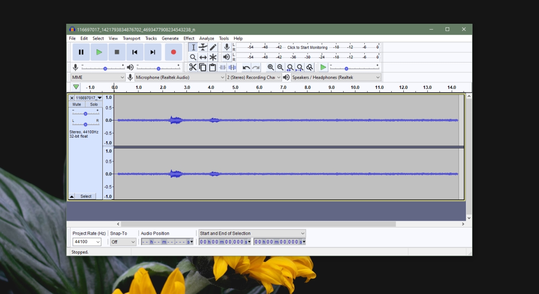
Task: Click the track Select button
Action: click(x=86, y=196)
